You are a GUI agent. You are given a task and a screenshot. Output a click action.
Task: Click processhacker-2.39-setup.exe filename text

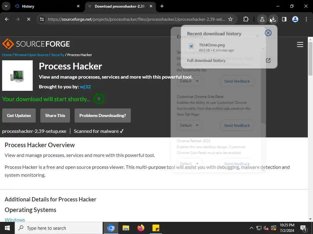[x=34, y=131]
